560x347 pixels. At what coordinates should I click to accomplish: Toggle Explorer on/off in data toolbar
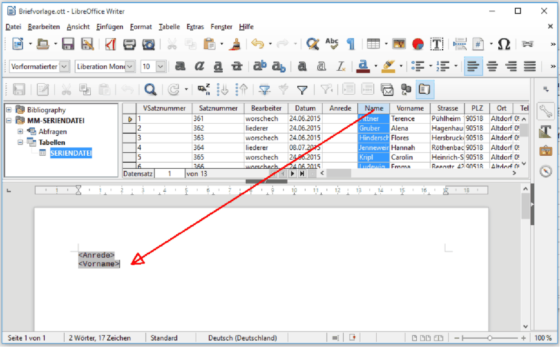425,90
